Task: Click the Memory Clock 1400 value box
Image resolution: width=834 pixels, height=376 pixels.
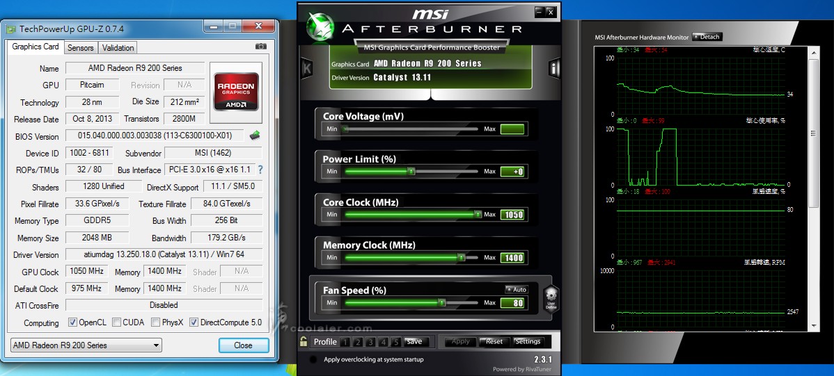Action: [512, 258]
